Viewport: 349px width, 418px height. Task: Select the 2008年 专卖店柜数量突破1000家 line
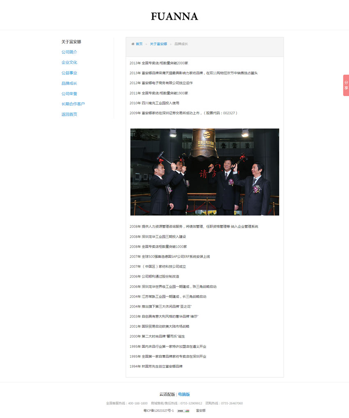point(158,247)
